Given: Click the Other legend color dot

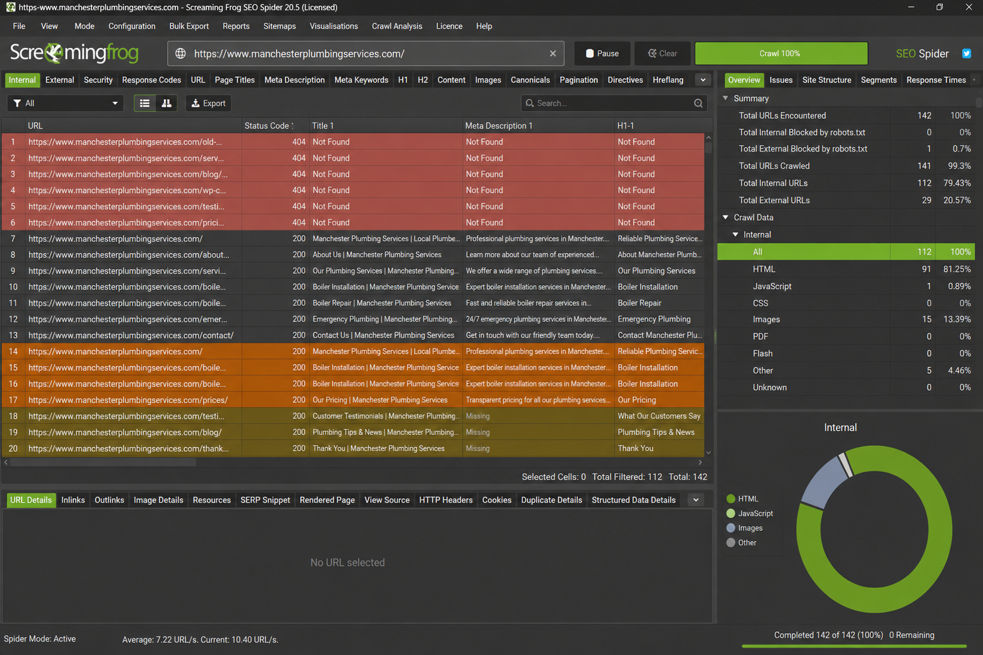Looking at the screenshot, I should [731, 542].
